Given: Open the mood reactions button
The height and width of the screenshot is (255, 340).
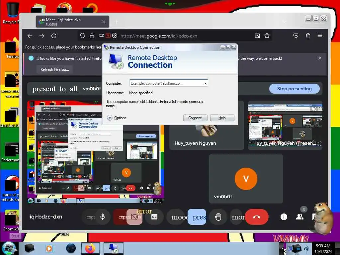Looking at the screenshot, I should pos(178,217).
